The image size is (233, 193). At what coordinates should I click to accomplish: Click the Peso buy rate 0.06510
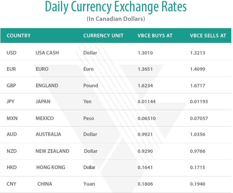(x=147, y=118)
